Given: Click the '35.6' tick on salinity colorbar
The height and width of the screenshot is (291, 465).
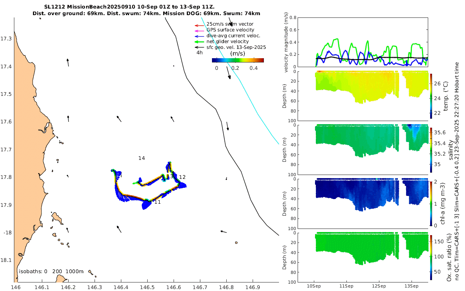Looking at the screenshot, I should coord(440,132).
